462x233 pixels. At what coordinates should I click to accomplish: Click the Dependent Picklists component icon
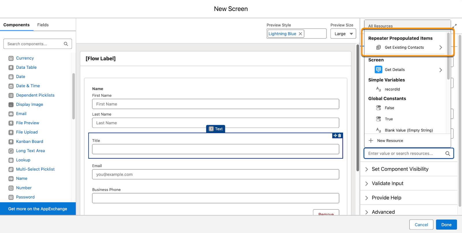coord(11,95)
